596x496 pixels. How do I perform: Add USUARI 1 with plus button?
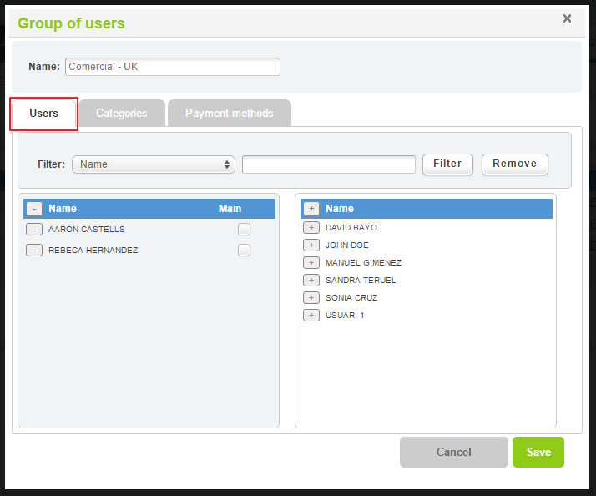(x=311, y=315)
